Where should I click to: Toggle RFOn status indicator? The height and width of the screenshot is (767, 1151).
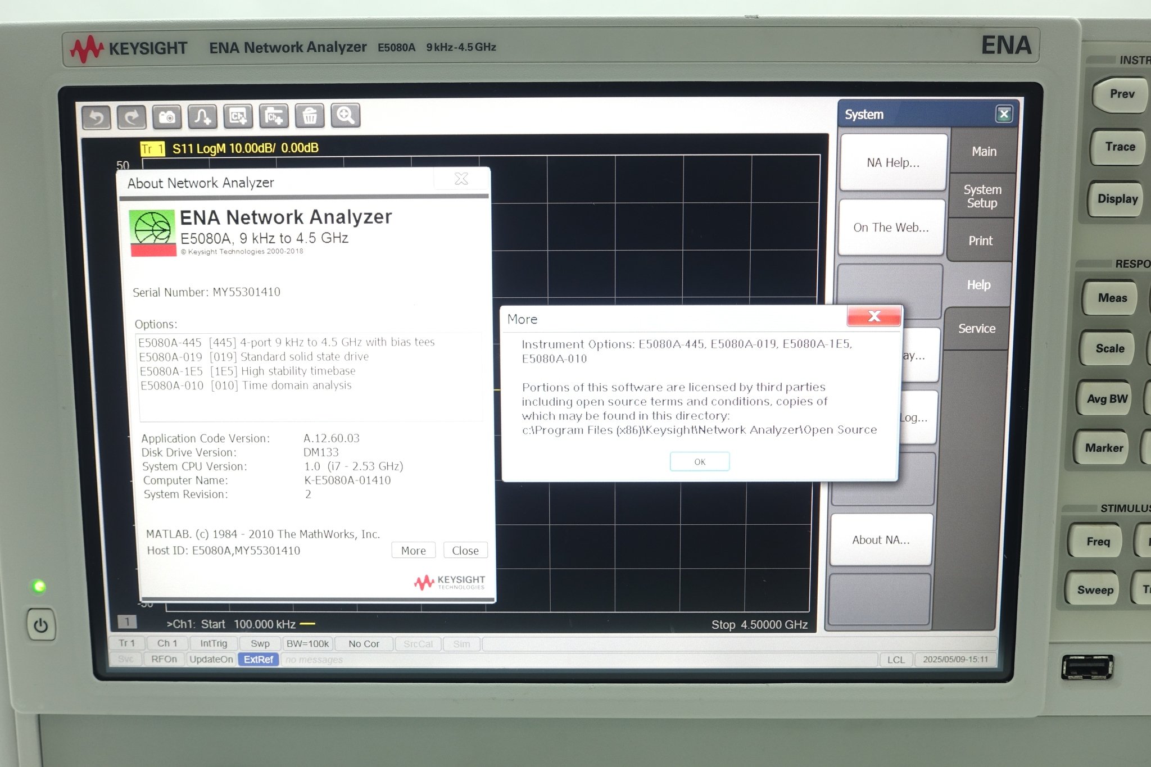(164, 659)
